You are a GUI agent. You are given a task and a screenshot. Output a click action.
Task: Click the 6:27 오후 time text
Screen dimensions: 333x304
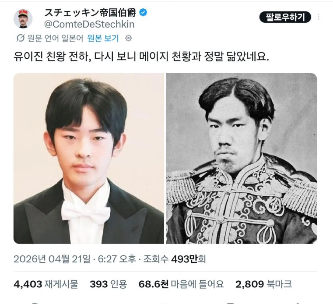[x=117, y=259]
